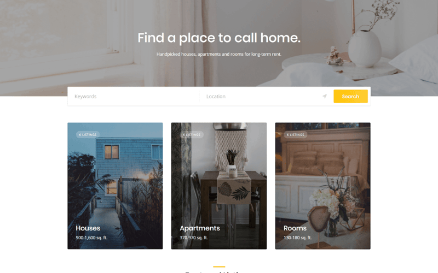438x273 pixels.
Task: Click the 6 Listings badge on Apartments
Action: tap(192, 134)
